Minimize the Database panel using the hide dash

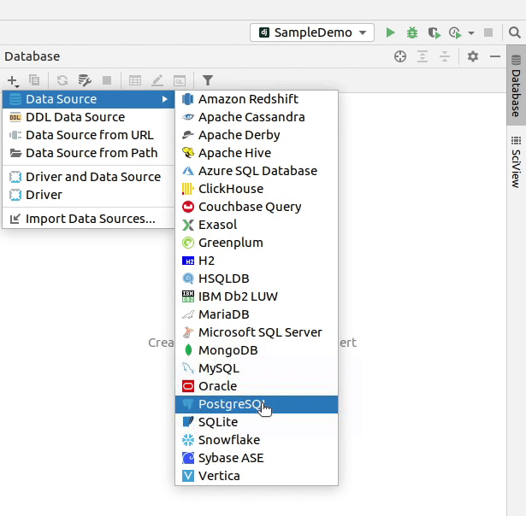pos(494,56)
